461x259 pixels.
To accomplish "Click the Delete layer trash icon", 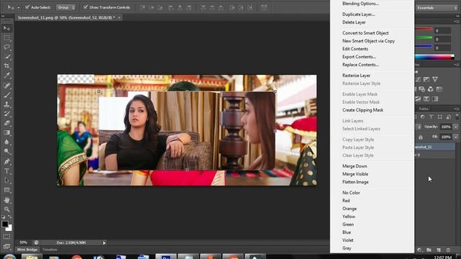I will pos(448,250).
